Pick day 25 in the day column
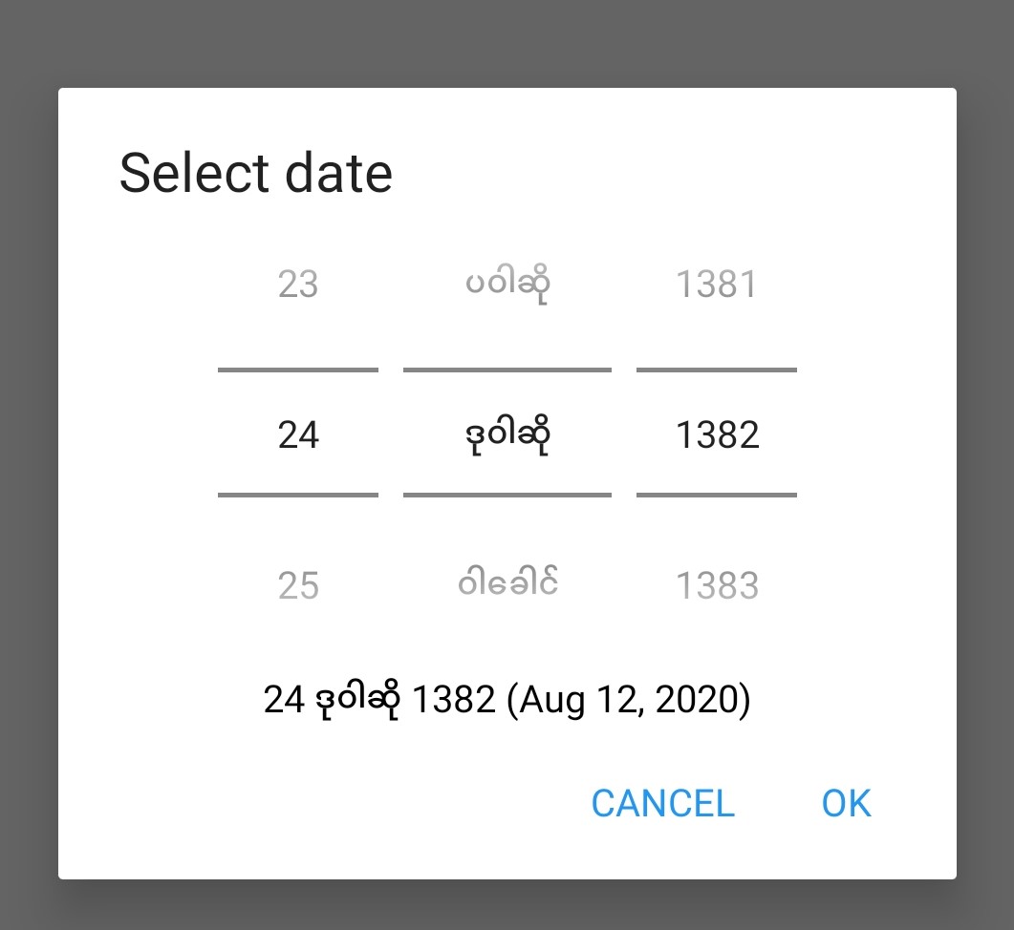The height and width of the screenshot is (930, 1014). coord(297,585)
